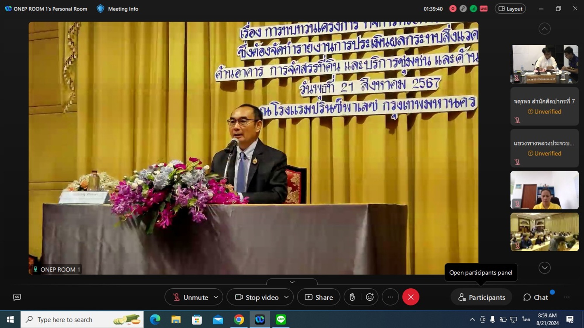
Task: Click the red LIVE streaming badge
Action: click(484, 9)
